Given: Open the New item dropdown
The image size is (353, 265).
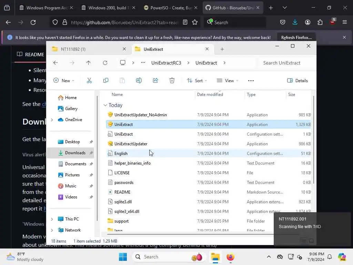Looking at the screenshot, I should coord(64,80).
